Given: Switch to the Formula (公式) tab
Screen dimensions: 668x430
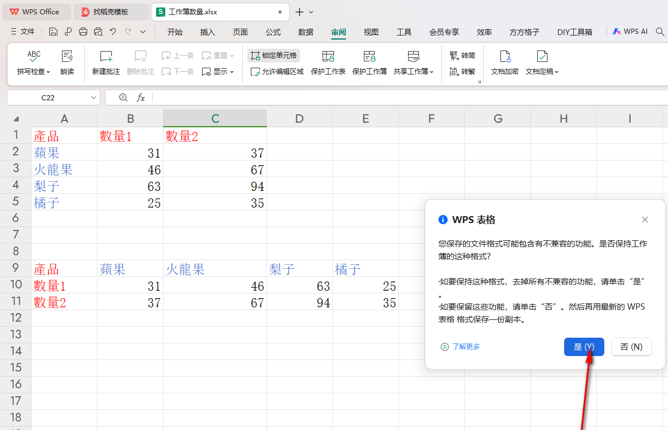Looking at the screenshot, I should coord(273,32).
